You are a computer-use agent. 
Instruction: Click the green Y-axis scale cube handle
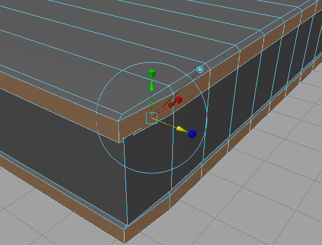[x=152, y=73]
